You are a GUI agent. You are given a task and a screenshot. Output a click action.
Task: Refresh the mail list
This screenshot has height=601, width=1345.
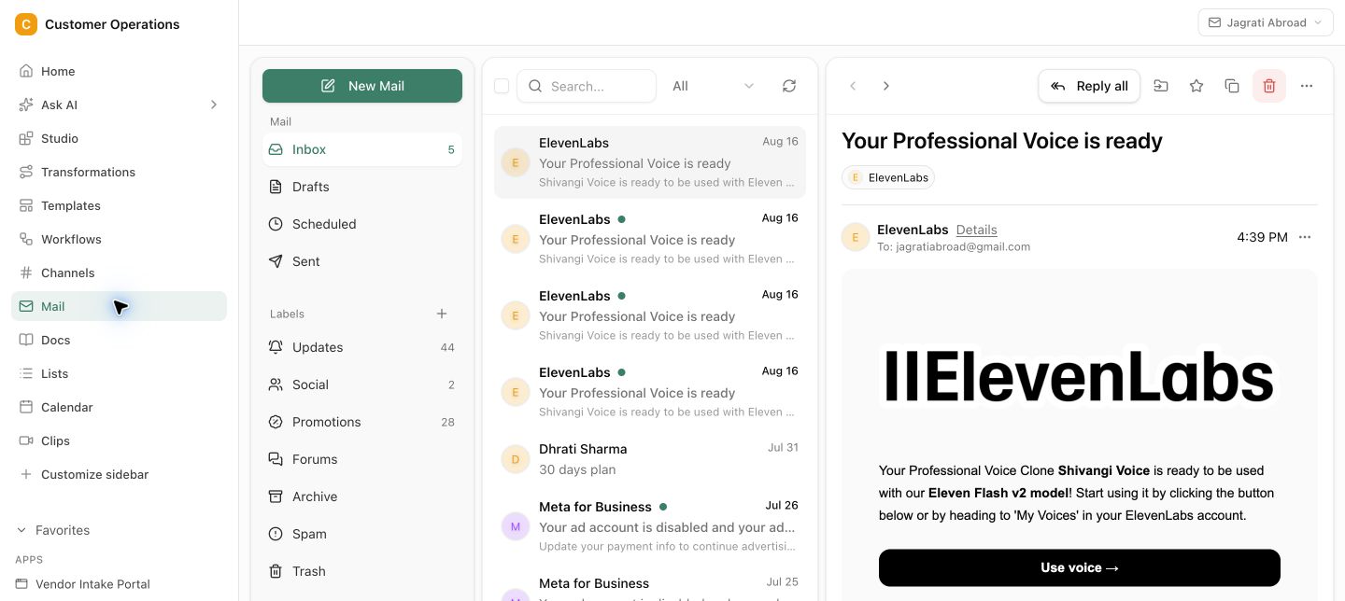[789, 86]
